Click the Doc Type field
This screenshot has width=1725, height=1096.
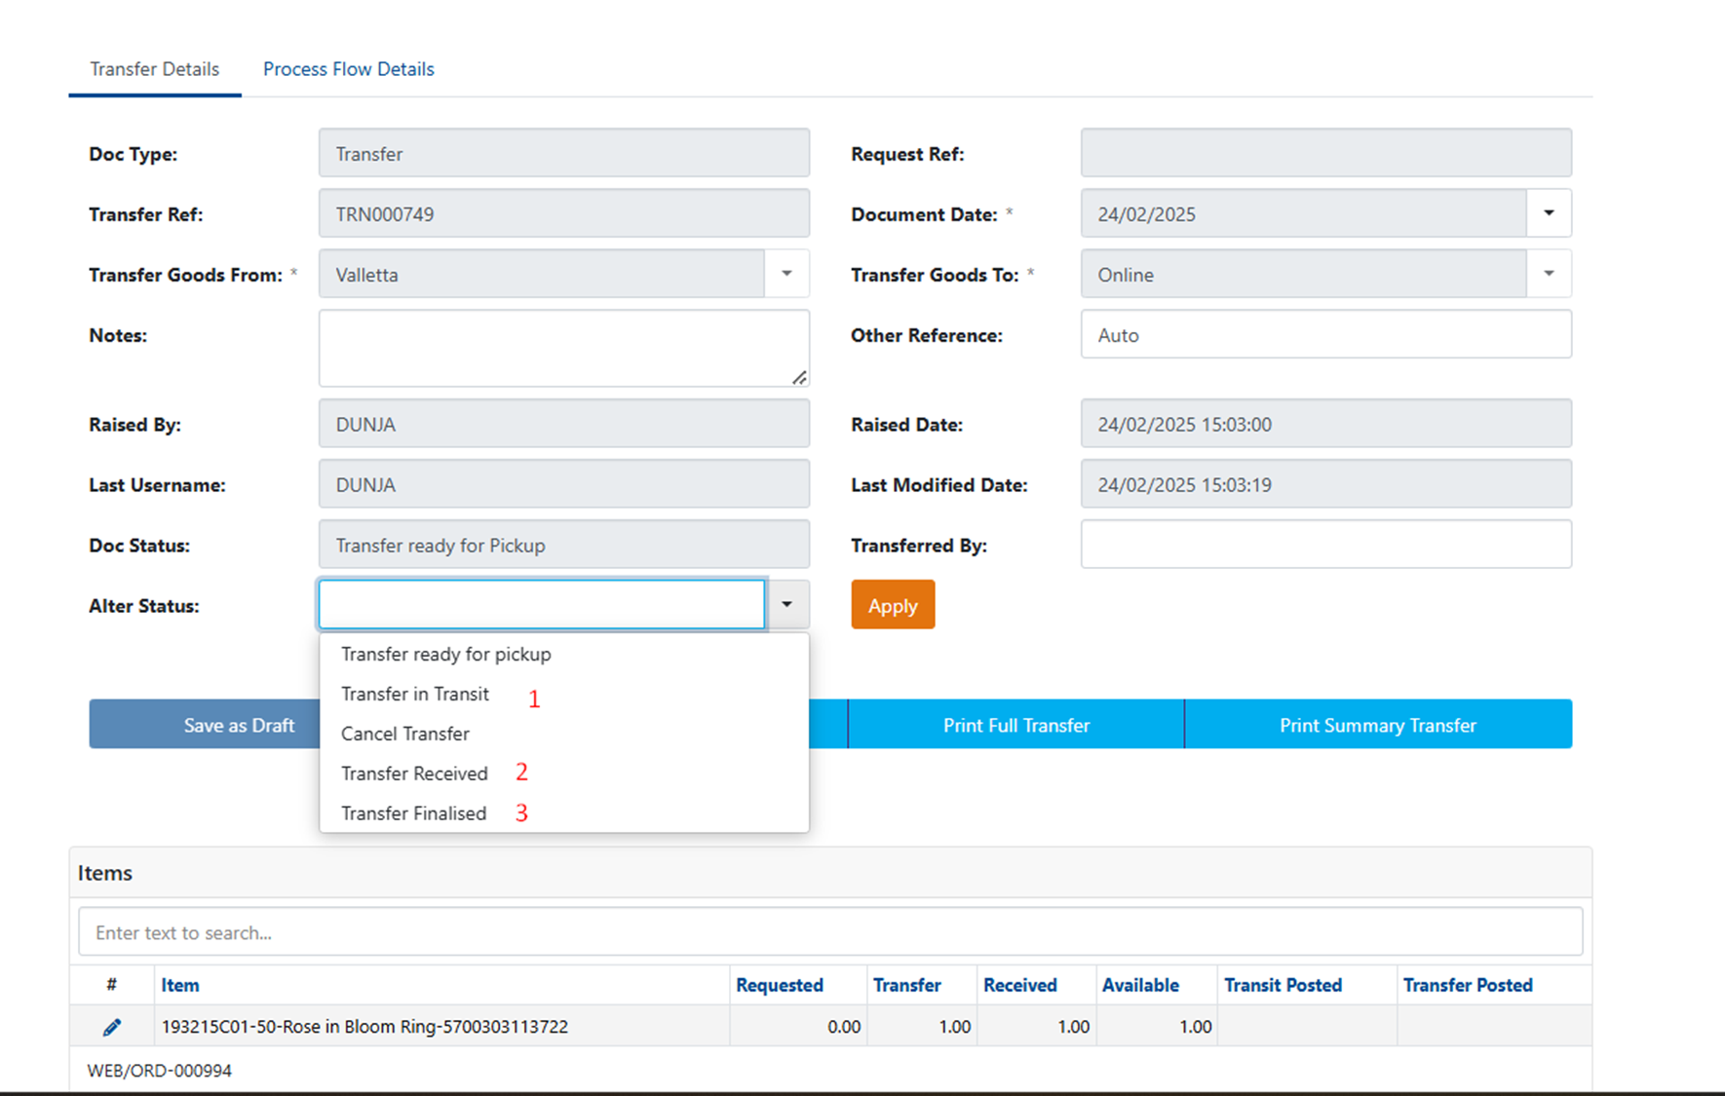click(564, 153)
